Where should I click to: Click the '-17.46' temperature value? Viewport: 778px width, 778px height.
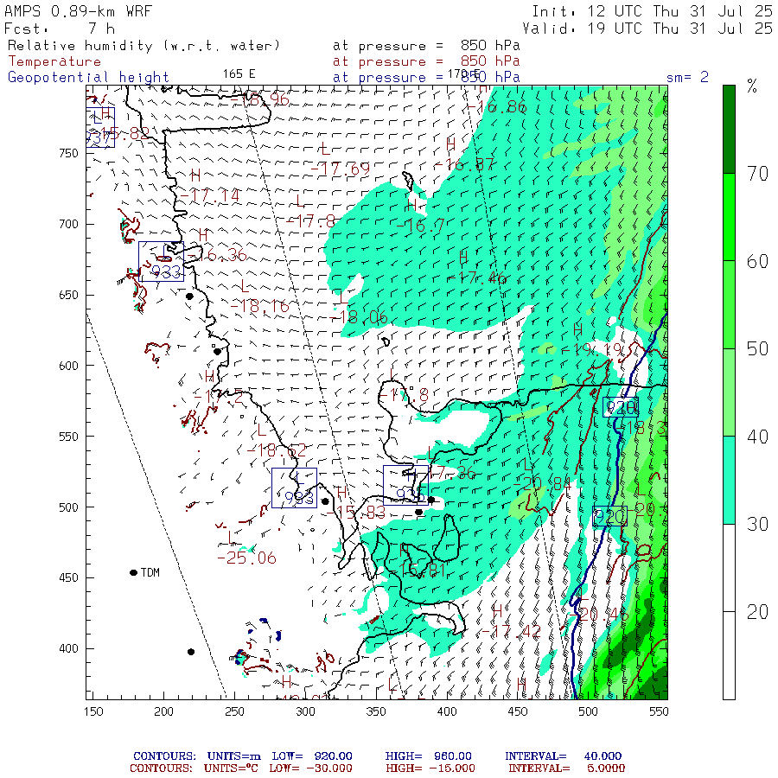point(477,277)
